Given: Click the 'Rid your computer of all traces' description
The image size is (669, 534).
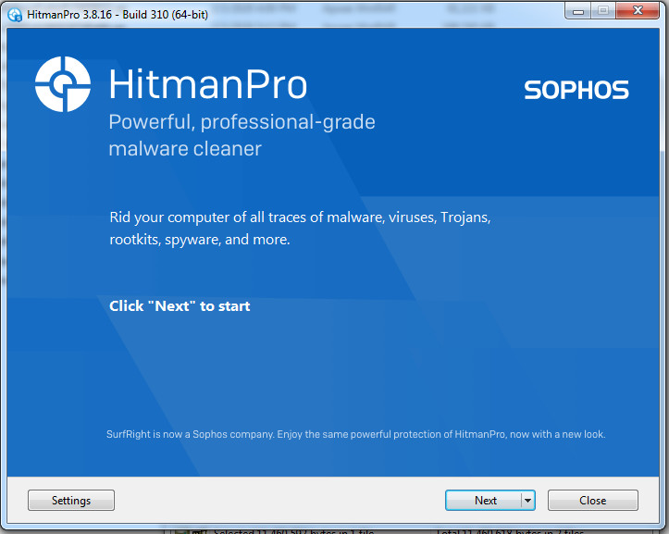Looking at the screenshot, I should click(x=300, y=229).
